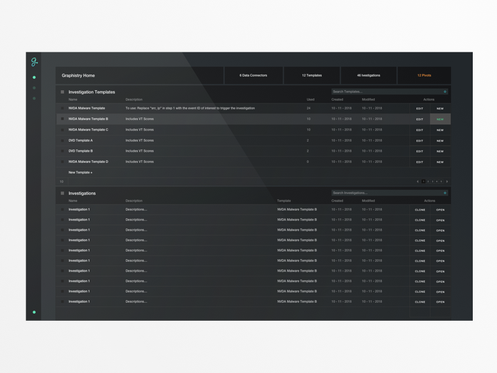Expand the next page chevron in template pagination
Viewport: 497px width, 373px height.
[x=447, y=182]
